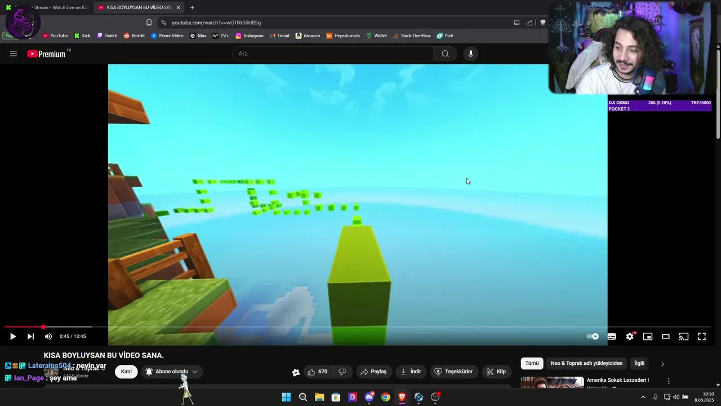721x406 pixels.
Task: Dislike the video
Action: coord(342,372)
